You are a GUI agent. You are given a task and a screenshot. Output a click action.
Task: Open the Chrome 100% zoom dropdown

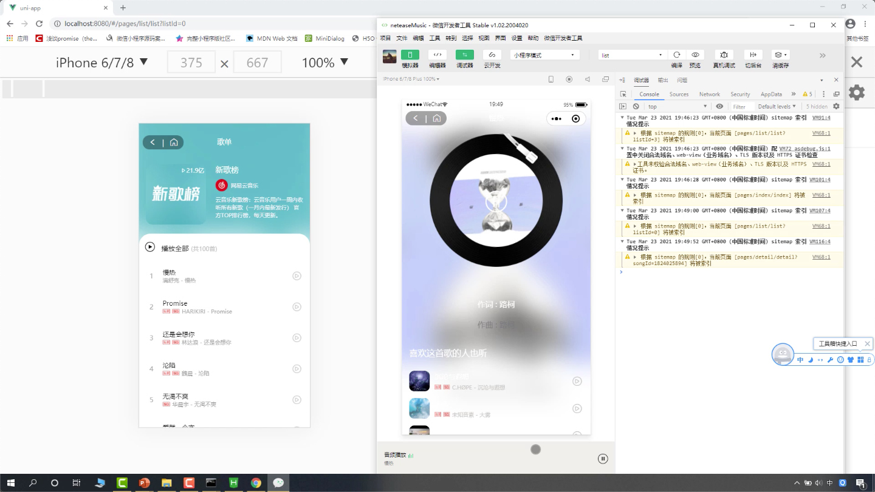click(325, 62)
